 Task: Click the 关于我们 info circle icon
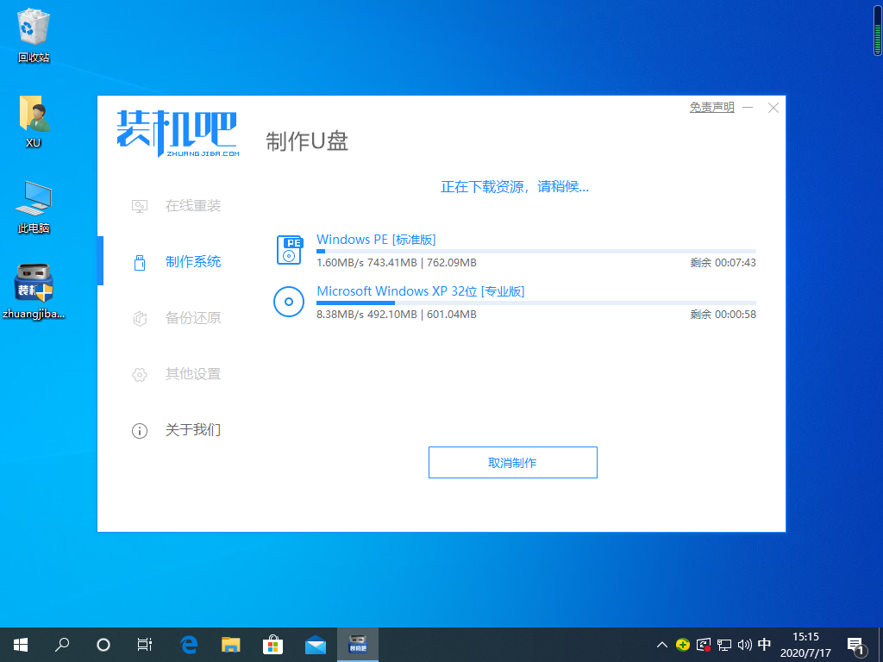140,430
